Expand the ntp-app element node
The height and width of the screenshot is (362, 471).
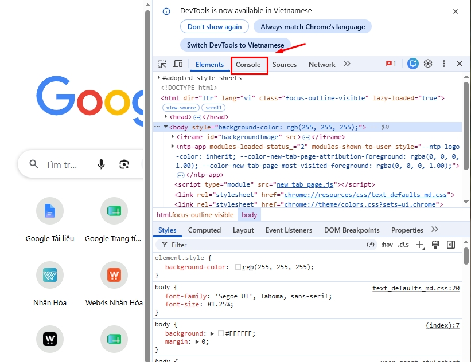173,147
